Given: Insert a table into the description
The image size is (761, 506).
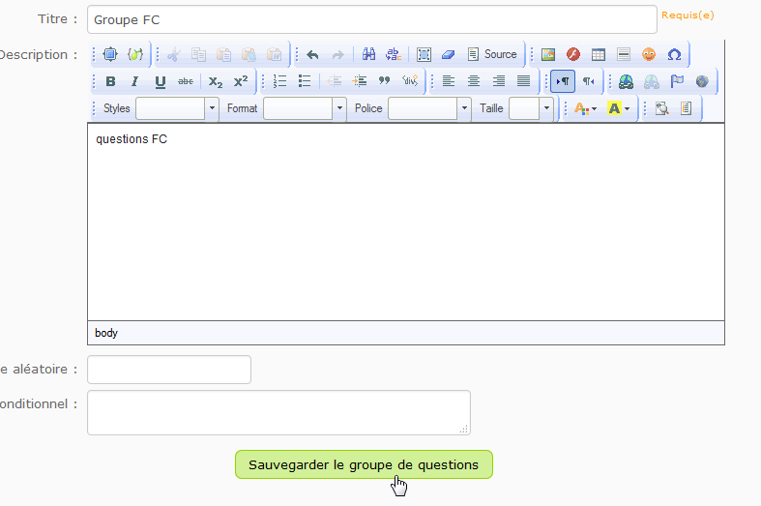Looking at the screenshot, I should [x=599, y=54].
